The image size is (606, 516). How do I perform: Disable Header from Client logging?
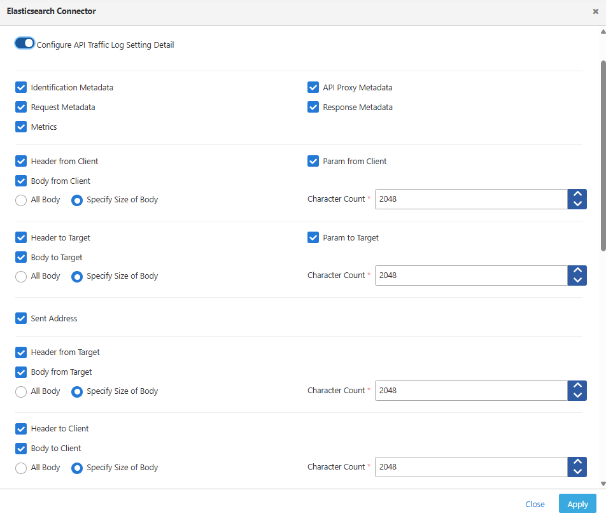(21, 161)
